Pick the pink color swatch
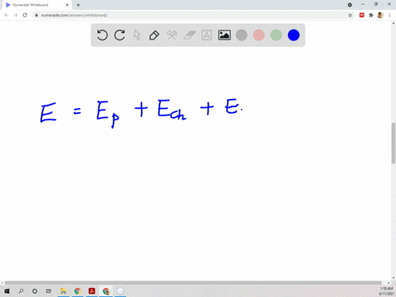Screen dimensions: 396x297 (259, 35)
